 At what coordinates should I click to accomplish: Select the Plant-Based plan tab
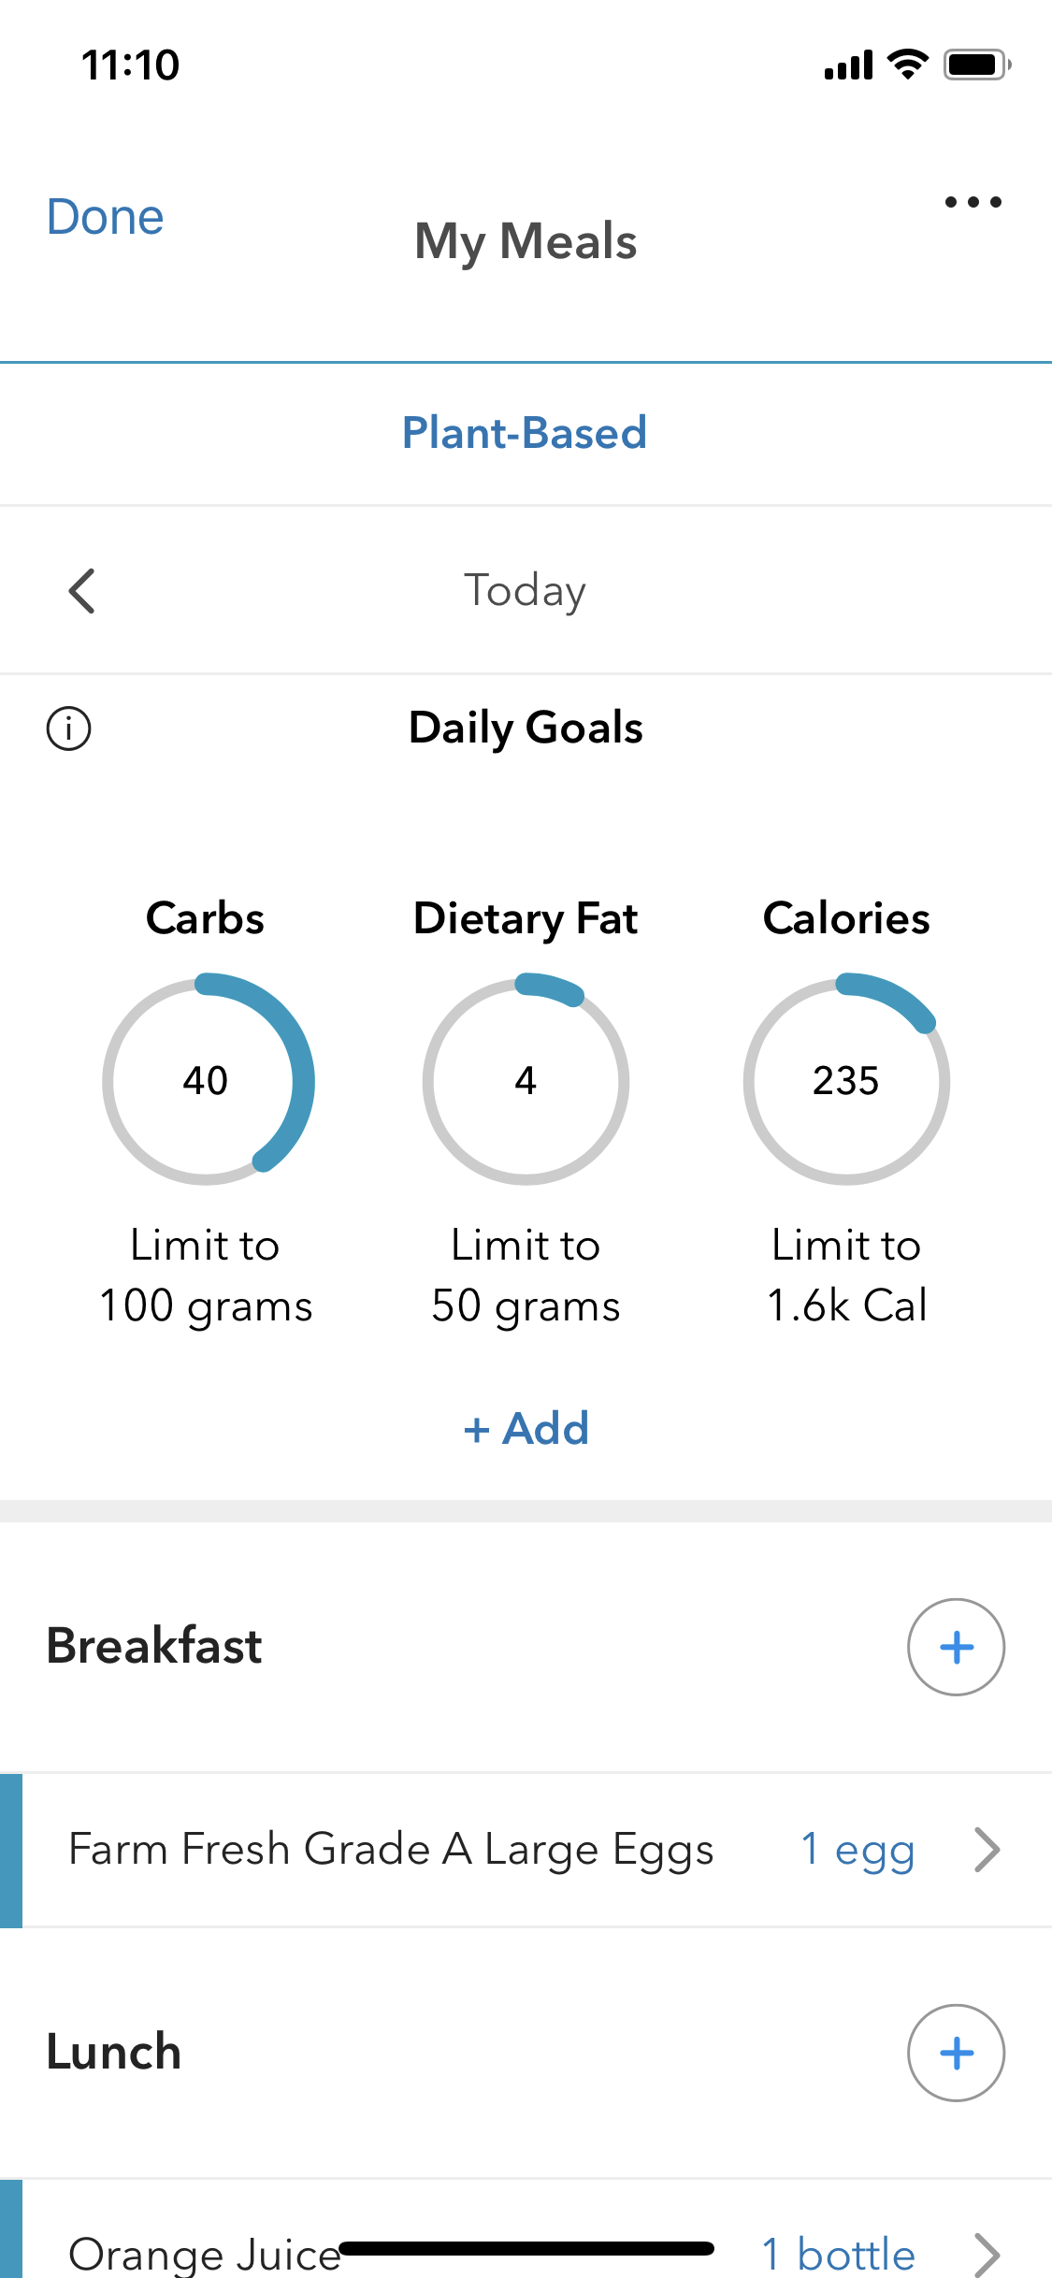pyautogui.click(x=525, y=433)
